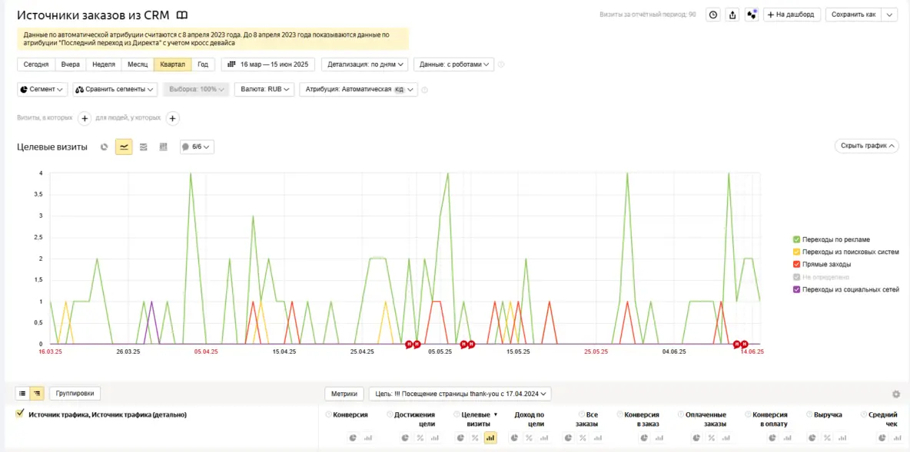
Task: Uncheck 'Источник трафика' table header checkbox
Action: [20, 414]
